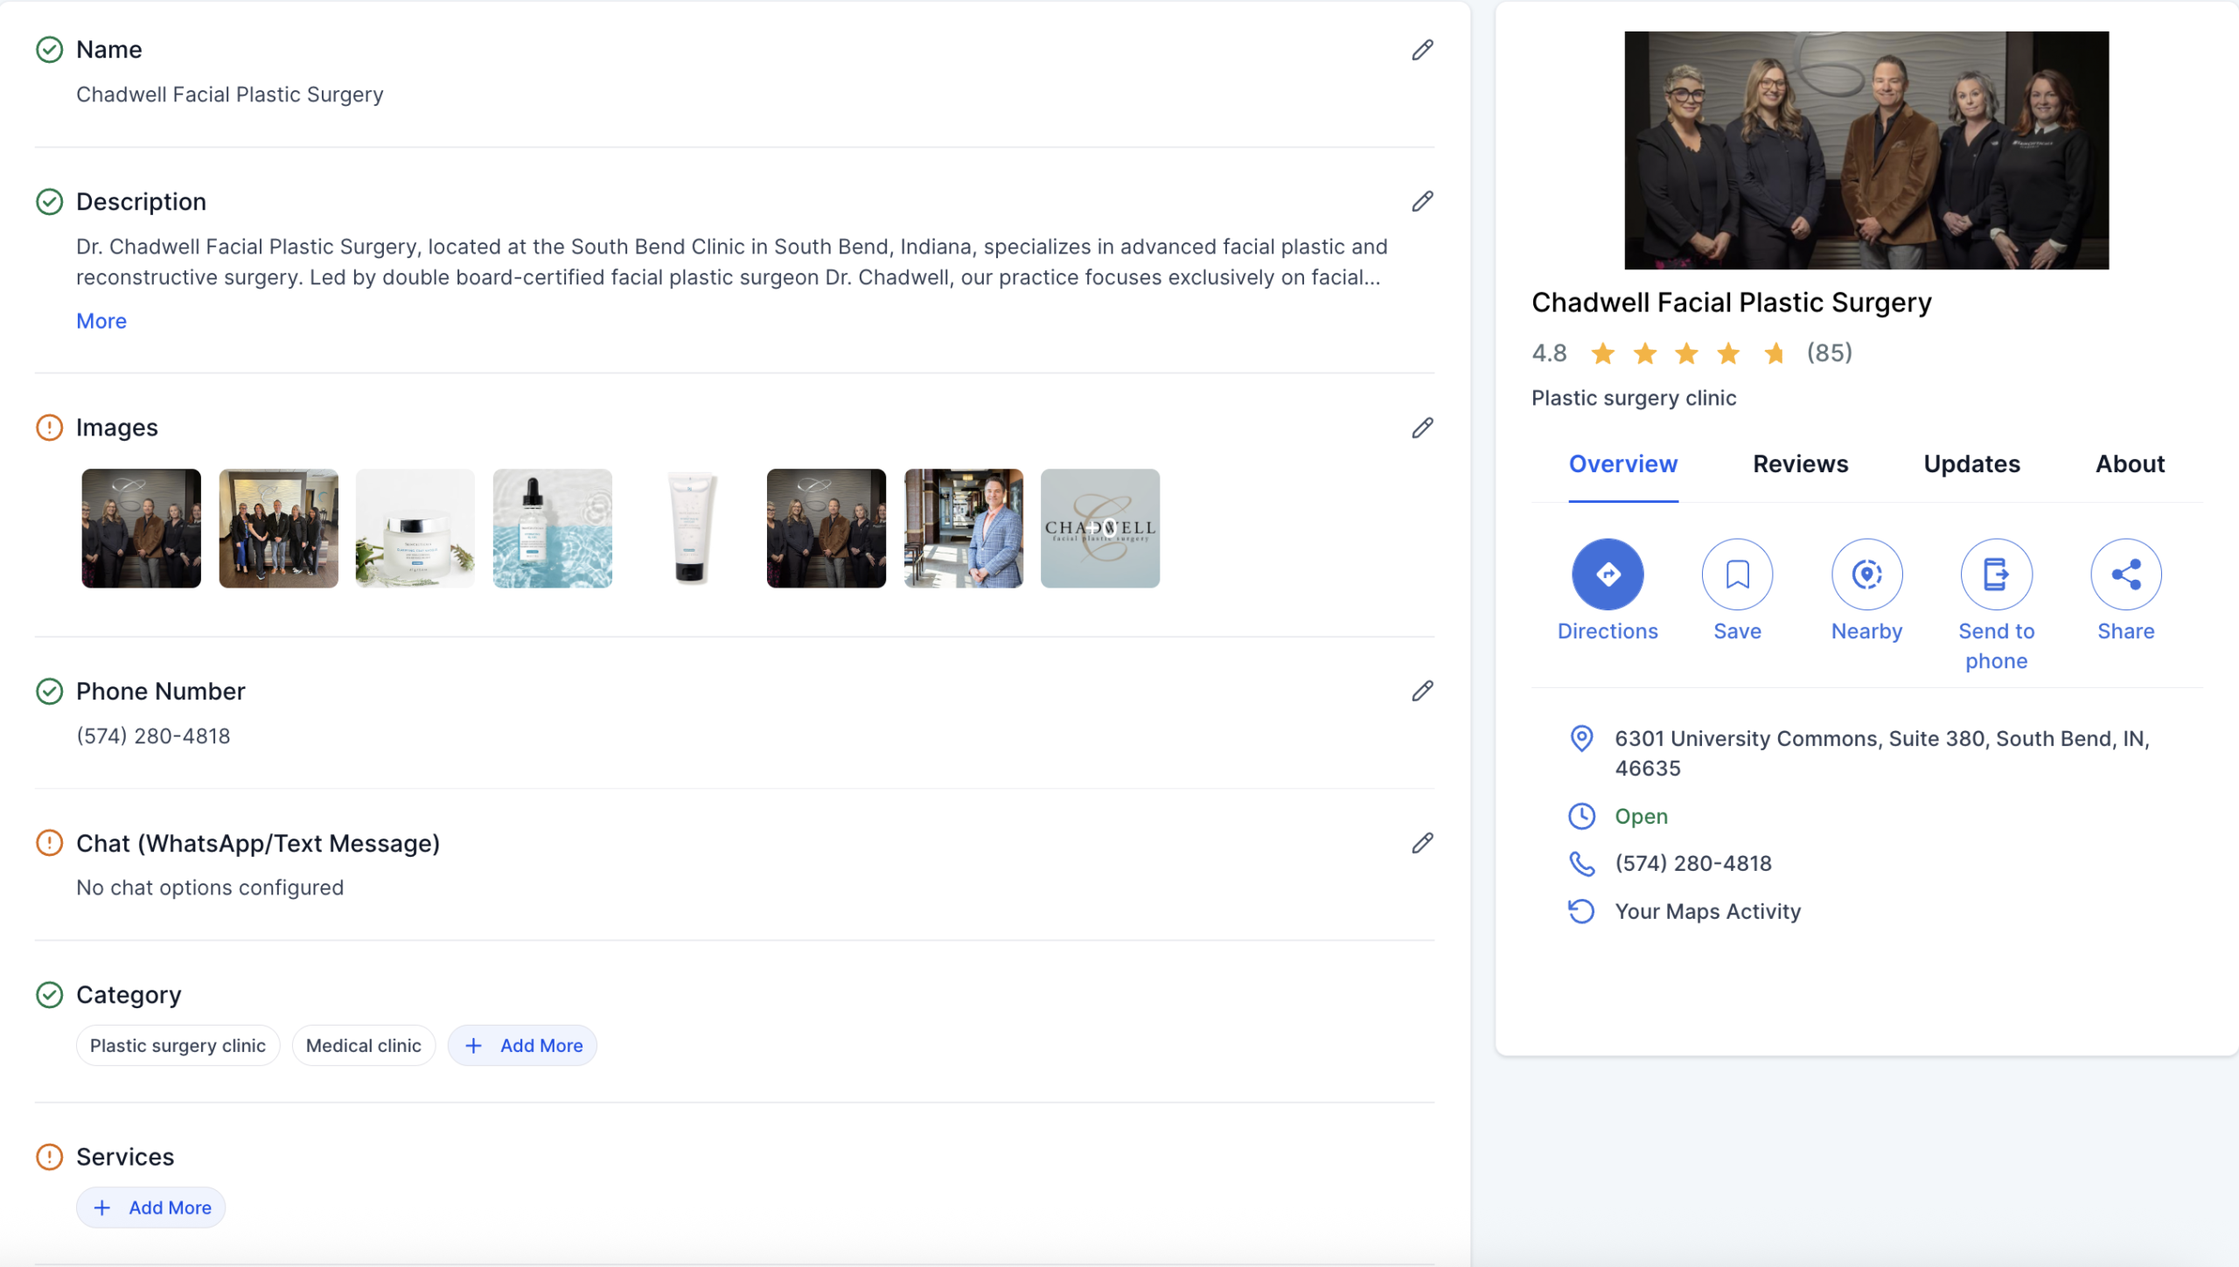Click the green check beside Phone Number
This screenshot has height=1267, width=2239.
pyautogui.click(x=49, y=692)
